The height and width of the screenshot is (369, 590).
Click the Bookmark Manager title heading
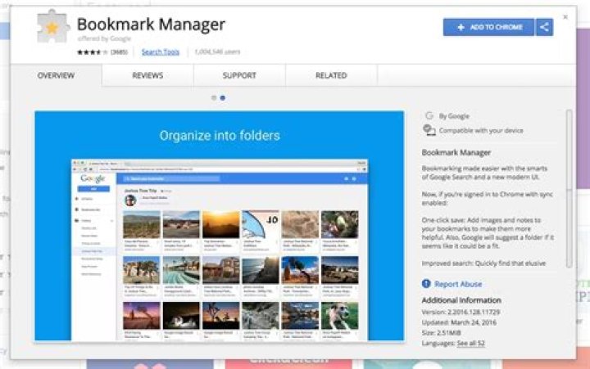point(151,24)
